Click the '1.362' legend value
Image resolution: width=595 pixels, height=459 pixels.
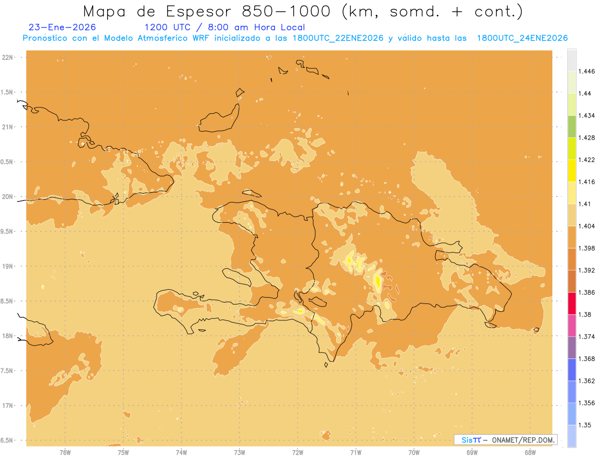tap(587, 381)
